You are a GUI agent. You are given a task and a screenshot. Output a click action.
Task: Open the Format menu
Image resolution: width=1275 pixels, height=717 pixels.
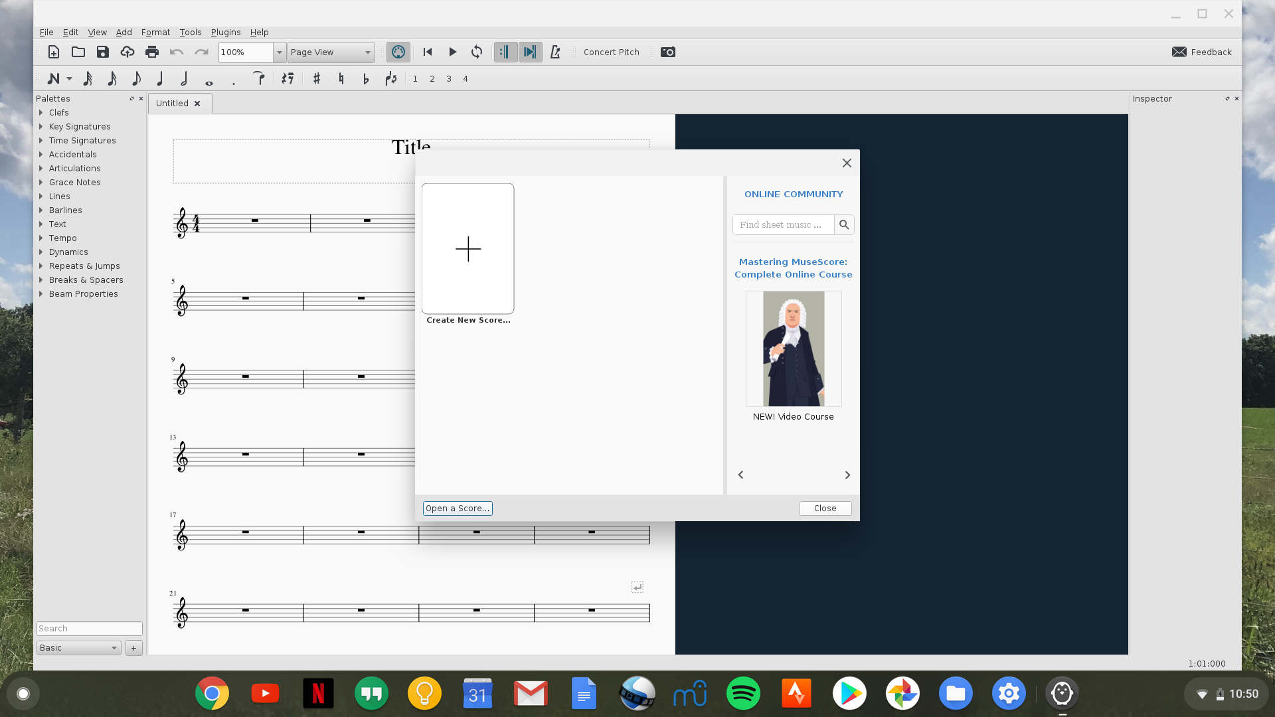(155, 32)
